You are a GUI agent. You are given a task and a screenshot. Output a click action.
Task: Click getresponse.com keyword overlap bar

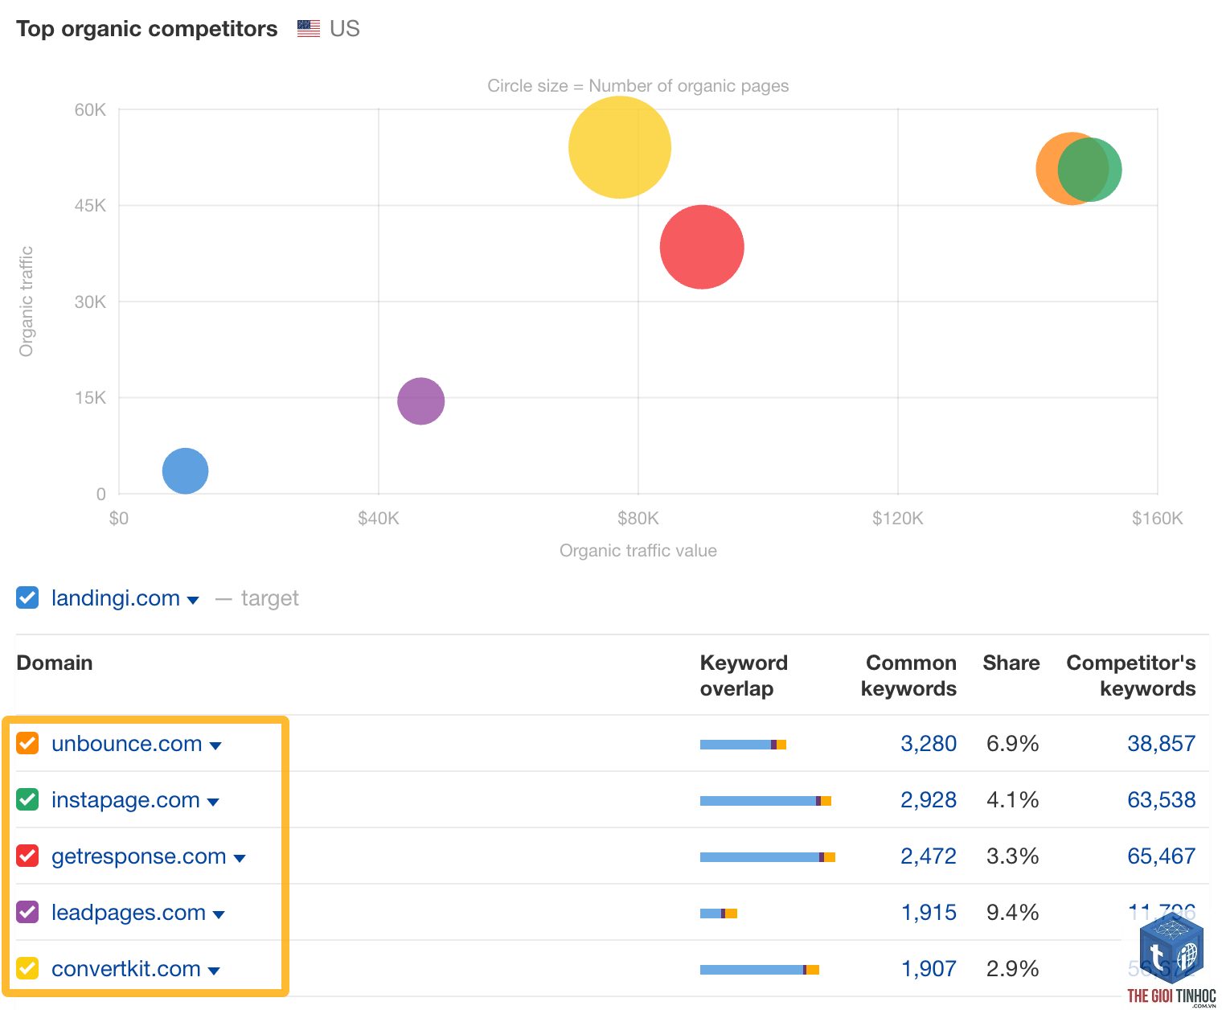[768, 857]
